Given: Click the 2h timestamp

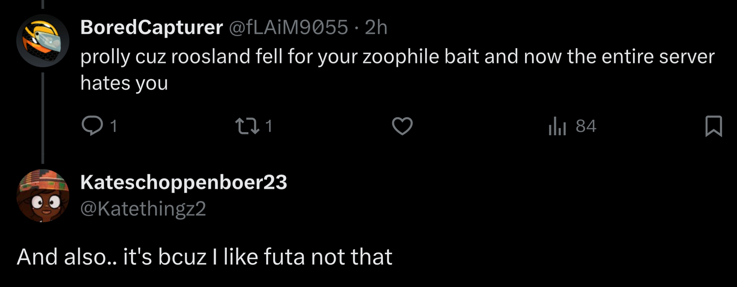Looking at the screenshot, I should 376,27.
